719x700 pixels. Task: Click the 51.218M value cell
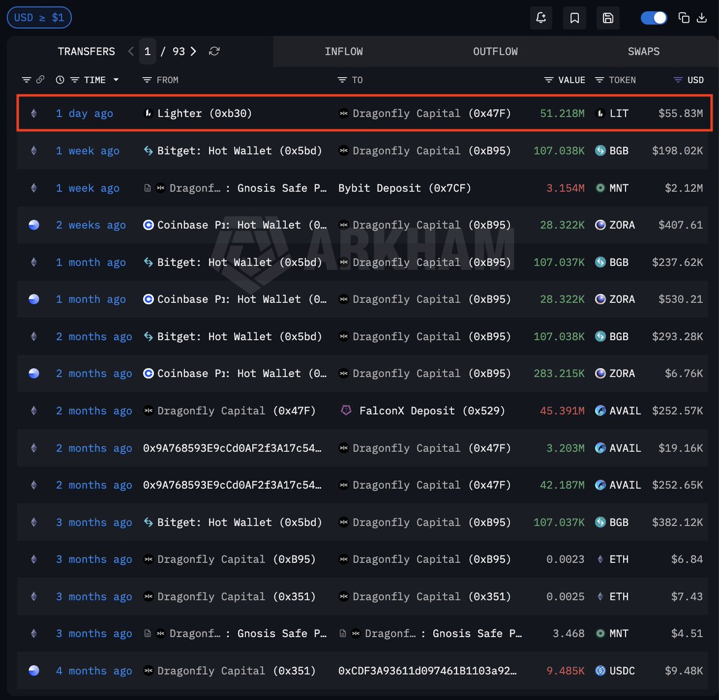coord(562,113)
